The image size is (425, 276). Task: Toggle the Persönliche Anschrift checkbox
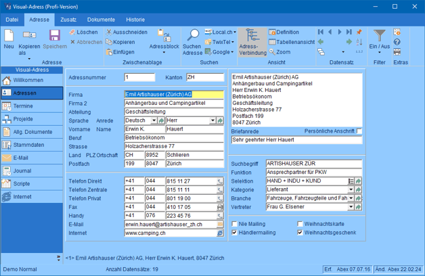(x=359, y=131)
